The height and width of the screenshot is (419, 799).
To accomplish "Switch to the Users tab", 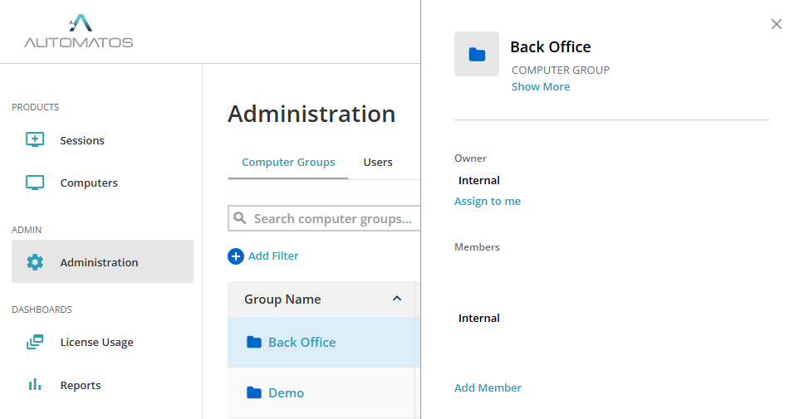I will click(378, 163).
